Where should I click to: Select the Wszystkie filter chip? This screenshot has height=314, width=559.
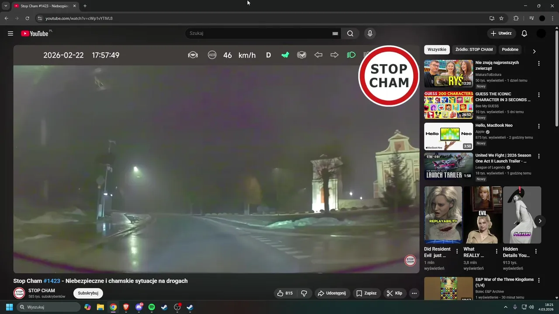tap(437, 50)
